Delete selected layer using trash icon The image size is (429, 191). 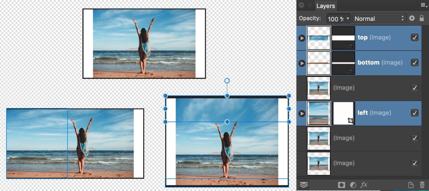pyautogui.click(x=422, y=185)
